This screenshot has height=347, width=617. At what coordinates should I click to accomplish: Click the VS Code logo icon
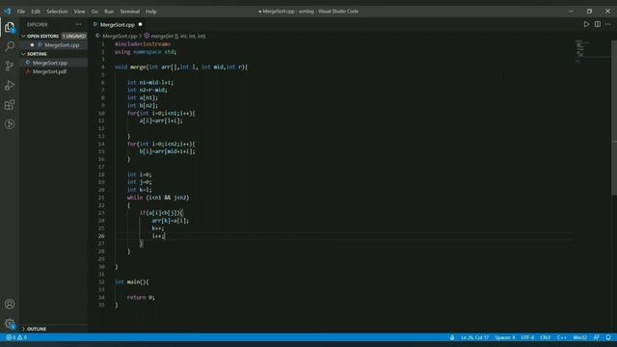click(8, 12)
